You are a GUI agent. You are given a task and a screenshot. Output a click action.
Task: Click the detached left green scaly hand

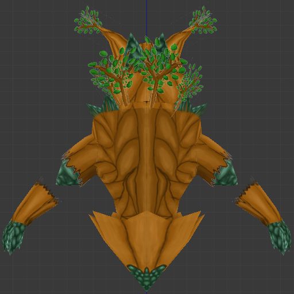(13, 237)
